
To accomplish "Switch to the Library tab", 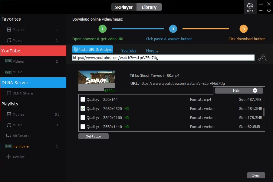I will 149,7.
